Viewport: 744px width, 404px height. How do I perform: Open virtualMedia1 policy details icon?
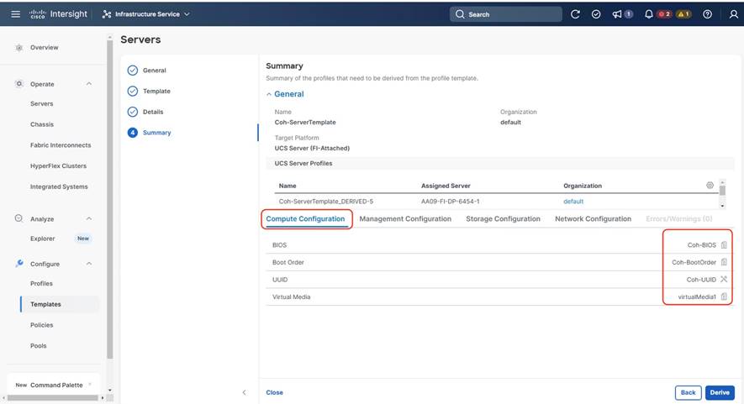coord(724,296)
